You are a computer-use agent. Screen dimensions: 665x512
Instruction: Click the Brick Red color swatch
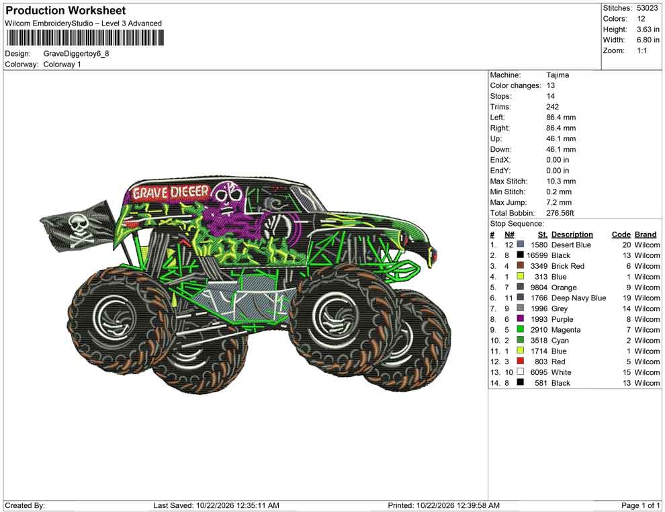(520, 266)
